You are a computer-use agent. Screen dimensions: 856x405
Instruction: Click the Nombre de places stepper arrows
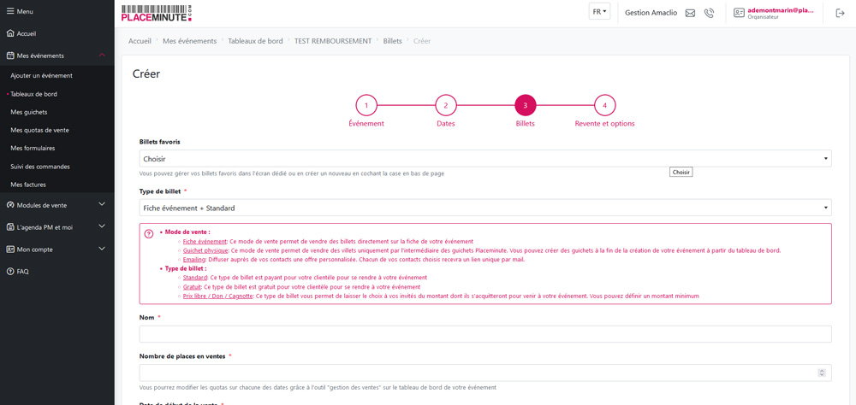point(822,373)
